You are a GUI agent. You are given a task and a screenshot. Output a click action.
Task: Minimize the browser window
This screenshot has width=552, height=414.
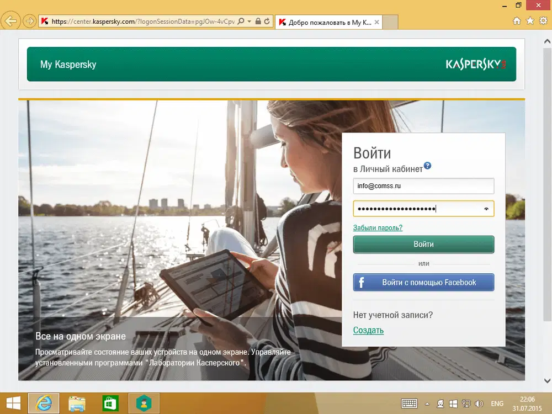(x=505, y=6)
